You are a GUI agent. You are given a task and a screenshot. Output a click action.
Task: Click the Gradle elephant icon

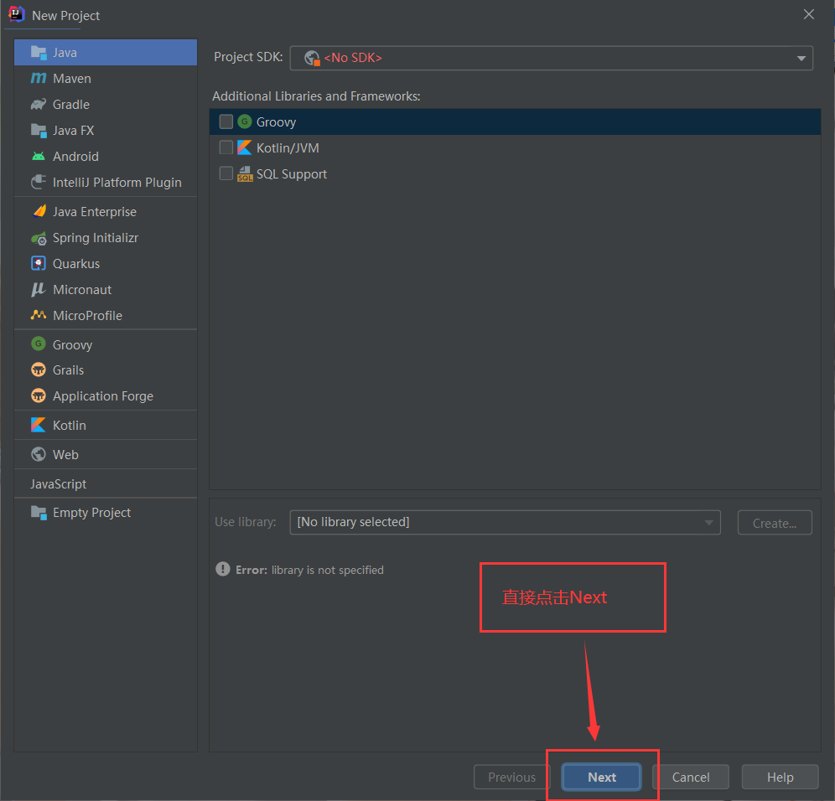(x=39, y=105)
